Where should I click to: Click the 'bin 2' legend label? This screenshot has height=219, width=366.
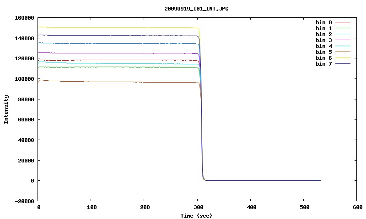click(324, 34)
